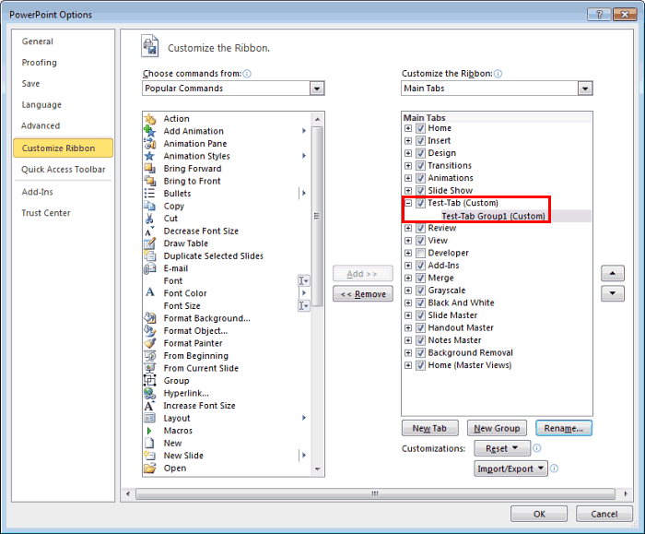Click the Animation Pane icon
Image resolution: width=645 pixels, height=534 pixels.
pos(150,144)
